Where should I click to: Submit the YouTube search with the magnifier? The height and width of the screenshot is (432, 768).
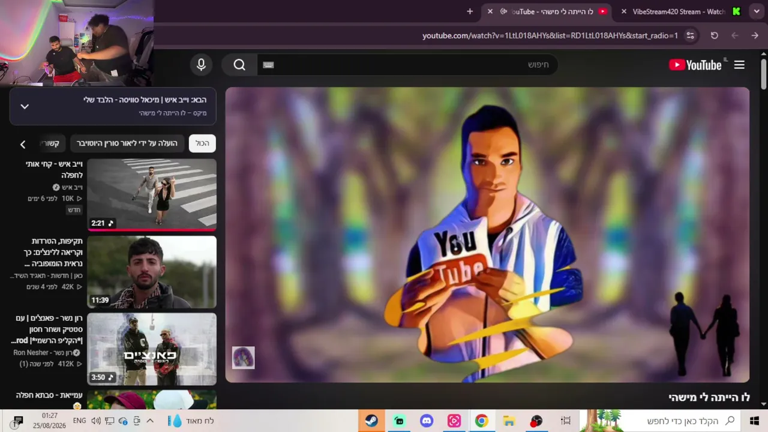[239, 65]
